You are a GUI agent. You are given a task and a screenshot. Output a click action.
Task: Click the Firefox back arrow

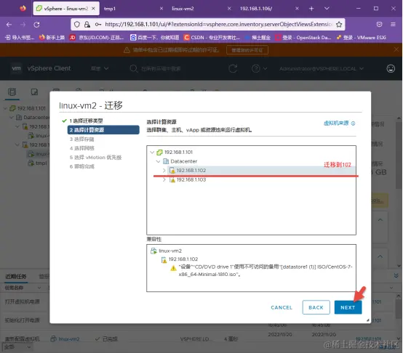click(9, 25)
